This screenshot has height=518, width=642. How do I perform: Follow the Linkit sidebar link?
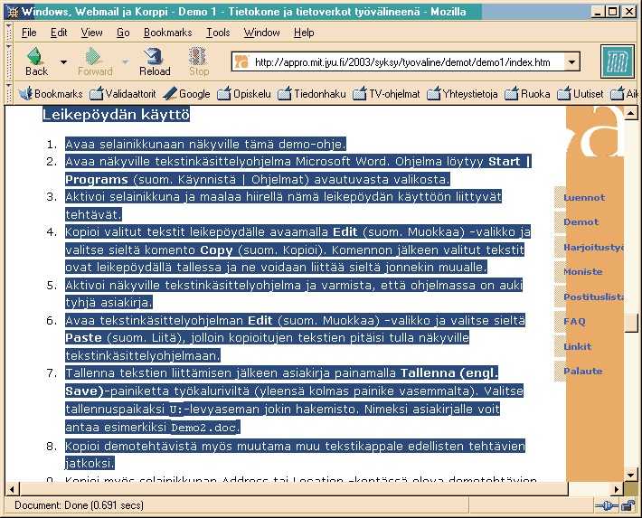tap(577, 346)
